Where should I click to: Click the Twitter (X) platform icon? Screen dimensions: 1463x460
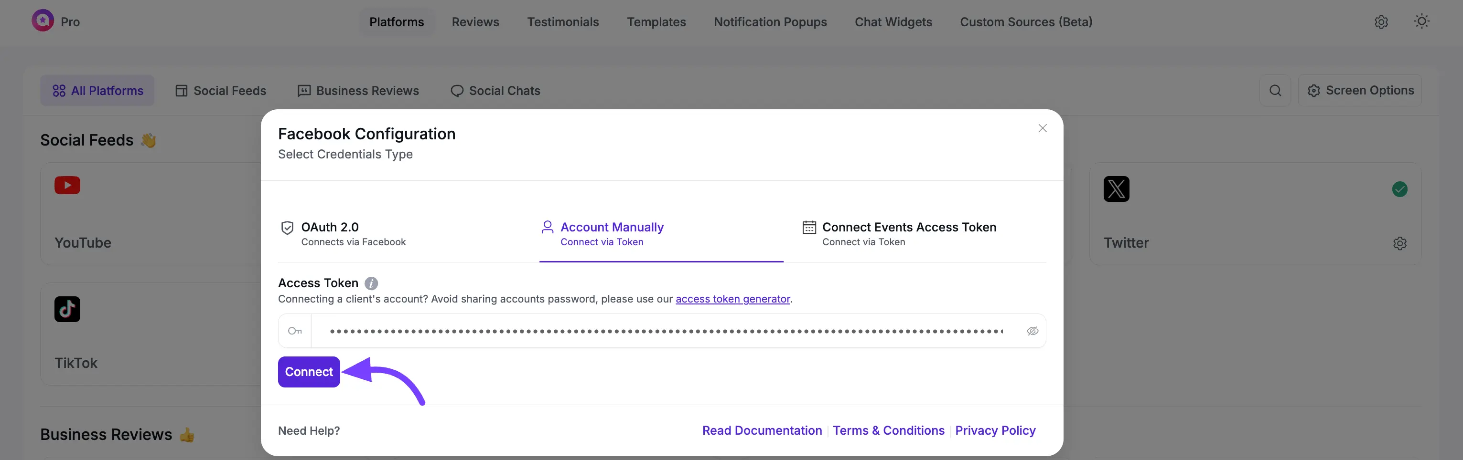[x=1116, y=189]
